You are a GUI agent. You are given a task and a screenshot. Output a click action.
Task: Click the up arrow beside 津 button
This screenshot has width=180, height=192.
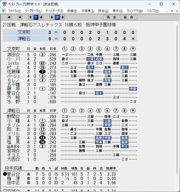click(52, 17)
